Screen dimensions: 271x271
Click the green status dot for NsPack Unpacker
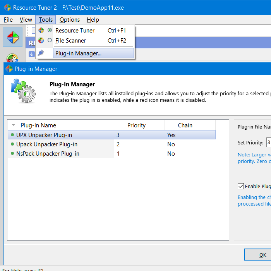[12, 153]
